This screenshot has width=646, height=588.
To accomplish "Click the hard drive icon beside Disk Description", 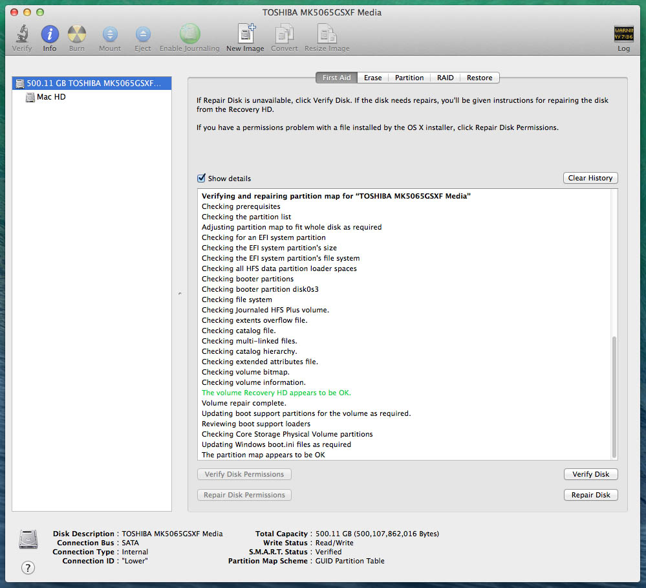I will [28, 539].
